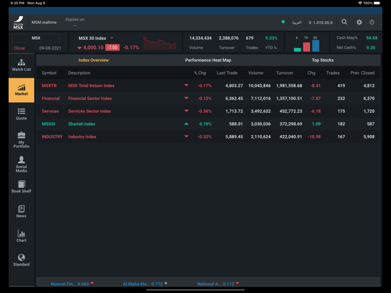The width and height of the screenshot is (391, 293).
Task: Click the MSX 30 Index sparkline chart
Action: pyautogui.click(x=159, y=42)
